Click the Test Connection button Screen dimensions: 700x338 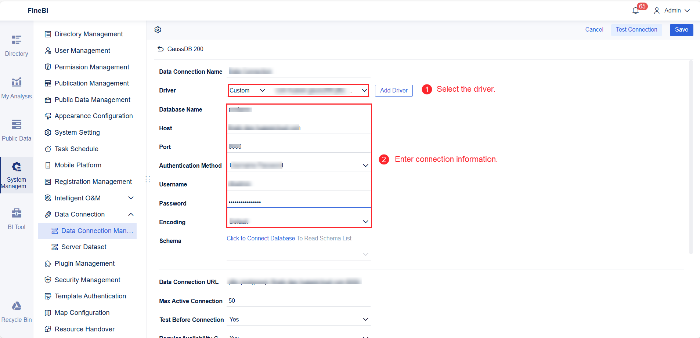[x=636, y=29]
